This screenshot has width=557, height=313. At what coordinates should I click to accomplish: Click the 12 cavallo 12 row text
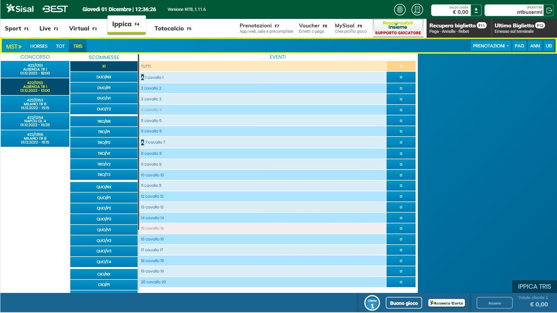152,196
